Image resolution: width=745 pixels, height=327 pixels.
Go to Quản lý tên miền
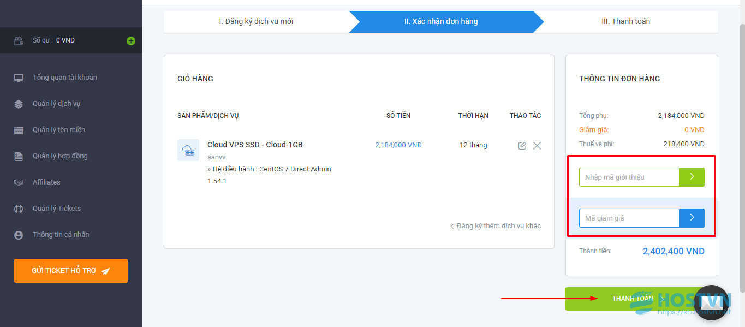(x=59, y=130)
